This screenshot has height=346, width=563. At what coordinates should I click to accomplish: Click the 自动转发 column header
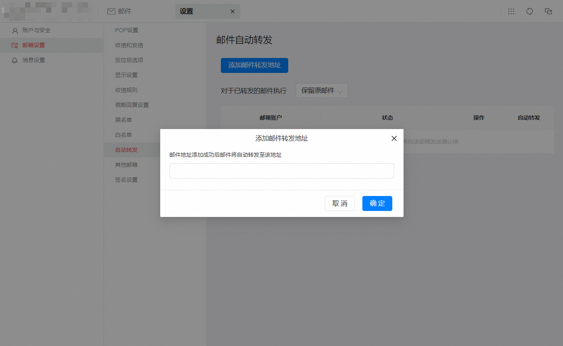tap(529, 118)
